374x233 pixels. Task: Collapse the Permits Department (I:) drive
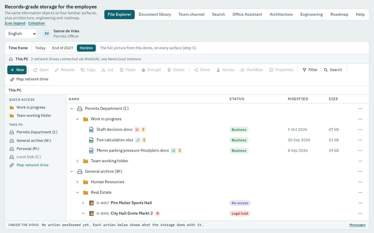click(72, 109)
